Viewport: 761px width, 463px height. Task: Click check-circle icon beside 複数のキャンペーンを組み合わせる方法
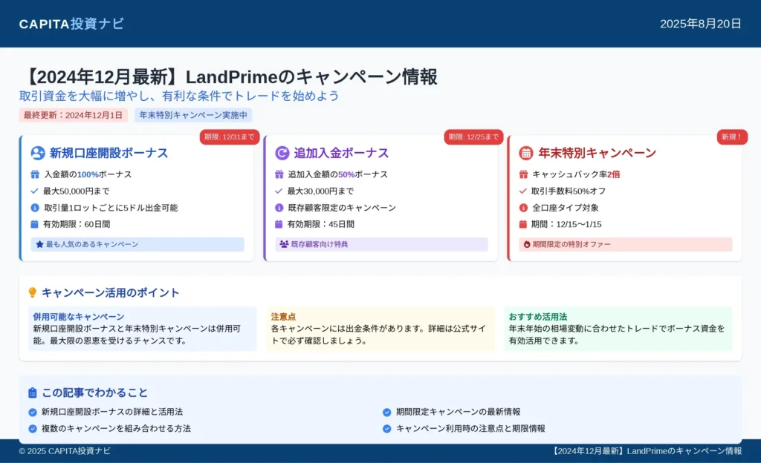[x=33, y=429]
